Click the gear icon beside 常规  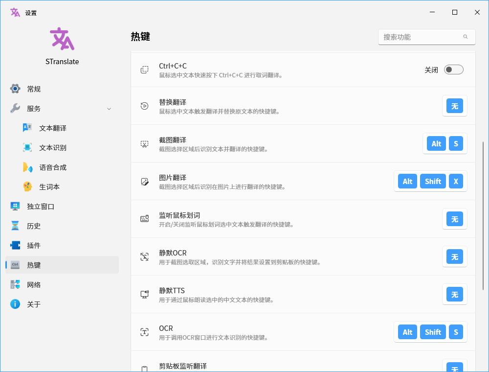15,89
